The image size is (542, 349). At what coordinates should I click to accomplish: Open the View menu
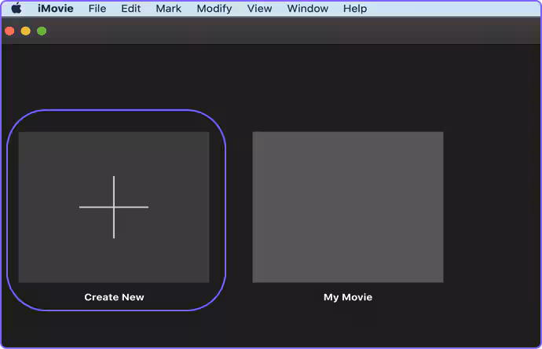point(259,9)
